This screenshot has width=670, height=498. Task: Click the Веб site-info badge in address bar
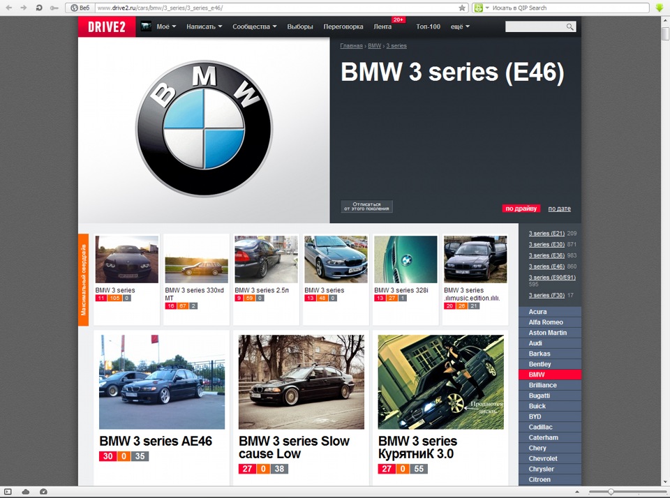tap(80, 8)
